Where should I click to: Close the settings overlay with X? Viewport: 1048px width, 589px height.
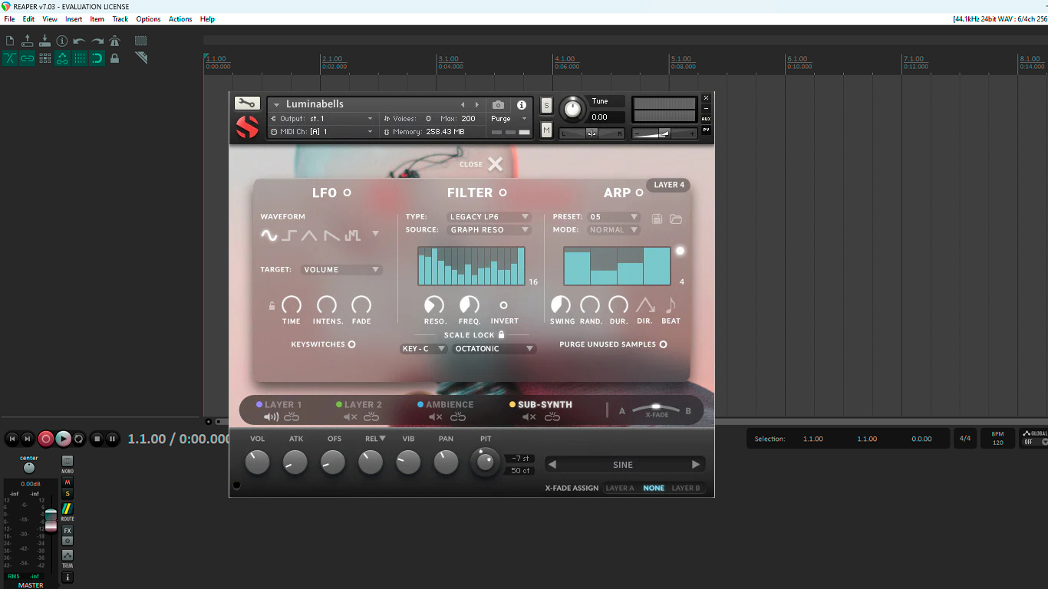tap(495, 163)
